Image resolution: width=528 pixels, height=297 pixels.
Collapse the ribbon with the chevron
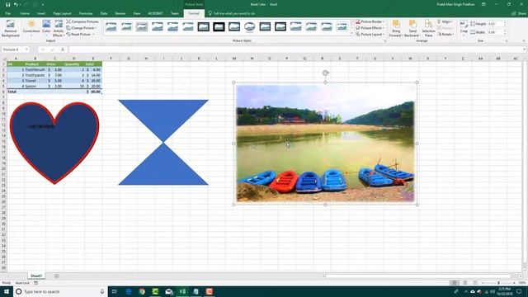[x=524, y=40]
